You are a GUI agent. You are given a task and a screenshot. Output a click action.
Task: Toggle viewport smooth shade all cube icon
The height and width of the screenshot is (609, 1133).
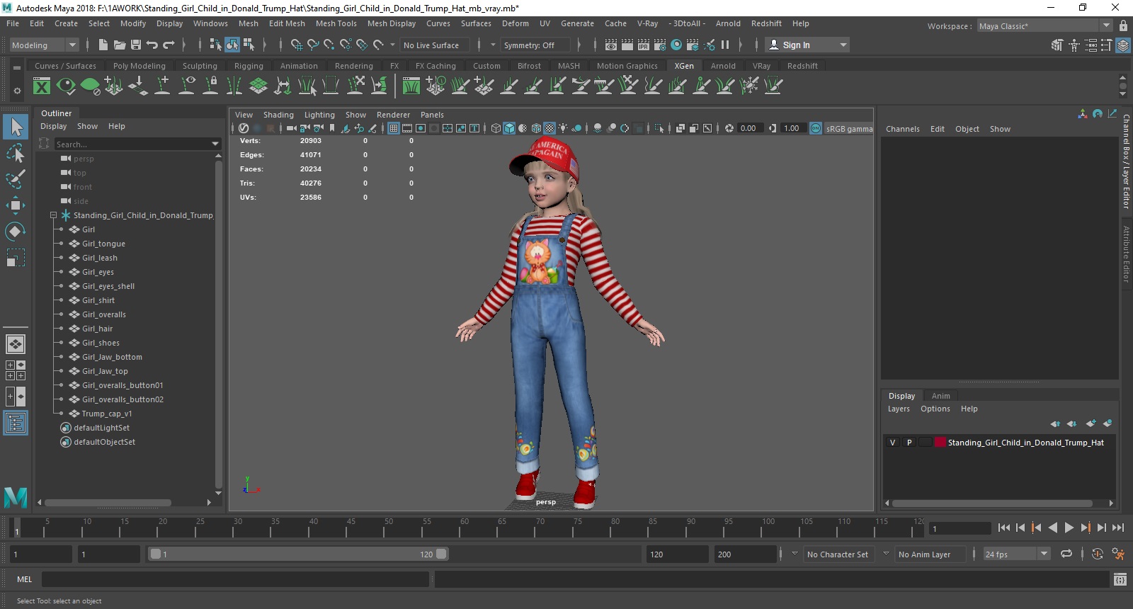click(509, 128)
